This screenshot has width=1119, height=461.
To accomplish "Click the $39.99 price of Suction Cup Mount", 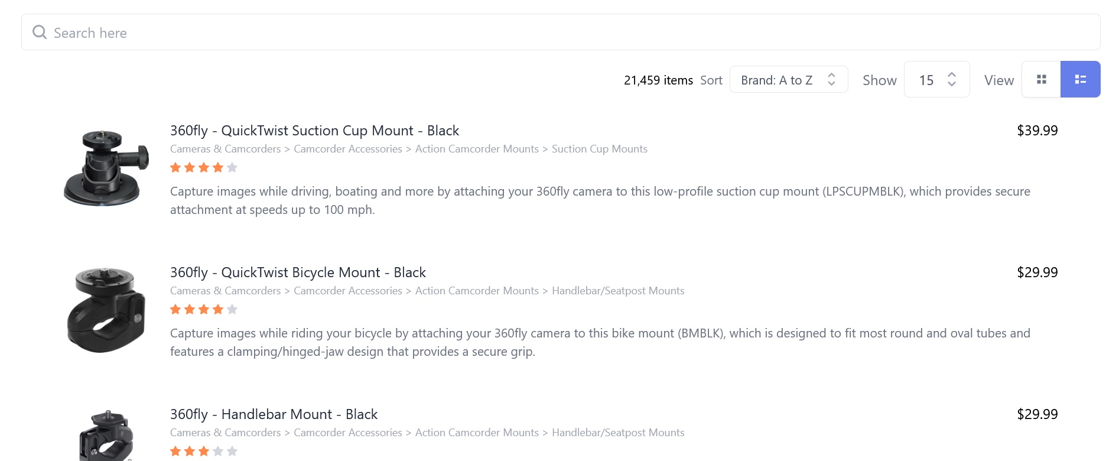I will (1037, 131).
